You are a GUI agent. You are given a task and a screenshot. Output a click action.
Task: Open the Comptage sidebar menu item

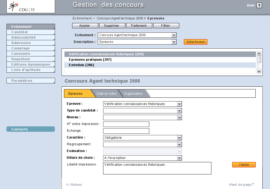point(31,48)
